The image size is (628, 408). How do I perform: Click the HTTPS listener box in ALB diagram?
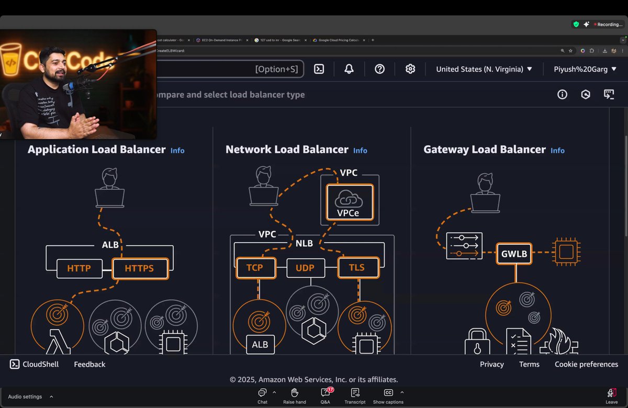coord(140,269)
